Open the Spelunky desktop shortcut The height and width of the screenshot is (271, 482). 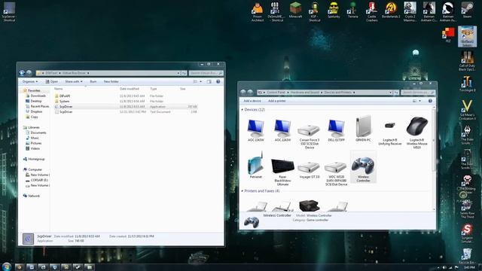click(x=334, y=10)
